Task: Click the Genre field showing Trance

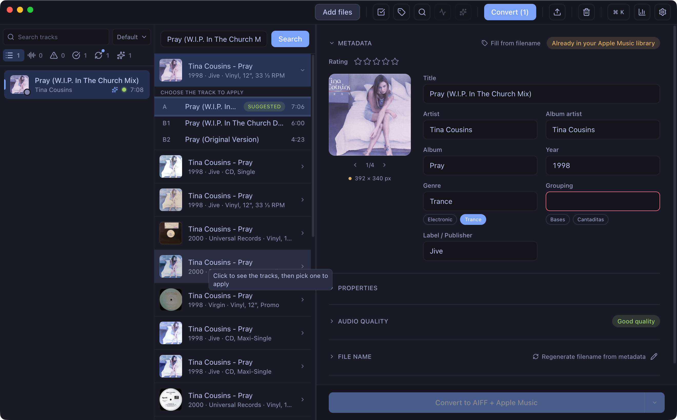Action: pos(480,201)
